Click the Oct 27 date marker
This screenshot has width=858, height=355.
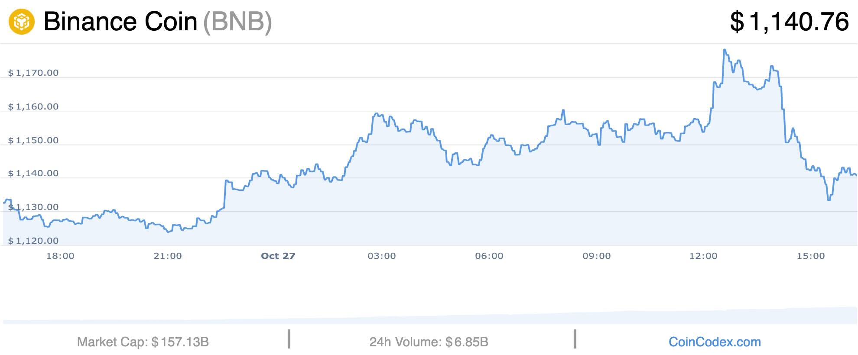tap(278, 256)
